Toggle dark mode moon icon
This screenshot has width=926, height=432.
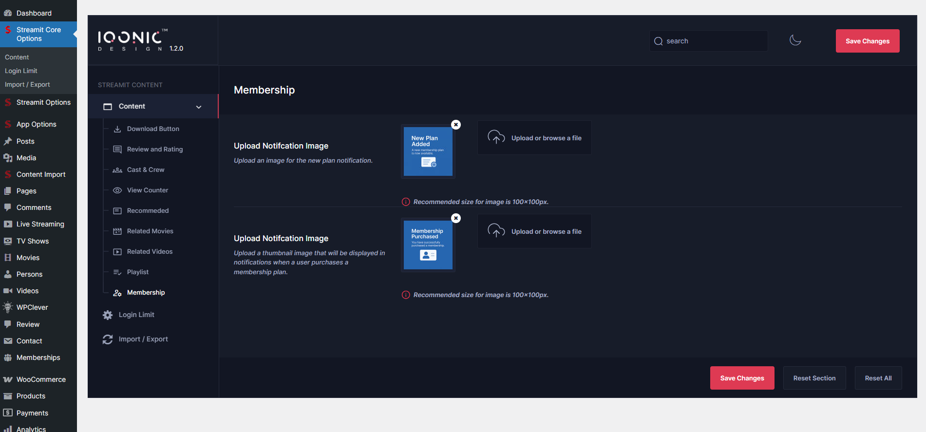[x=795, y=40]
